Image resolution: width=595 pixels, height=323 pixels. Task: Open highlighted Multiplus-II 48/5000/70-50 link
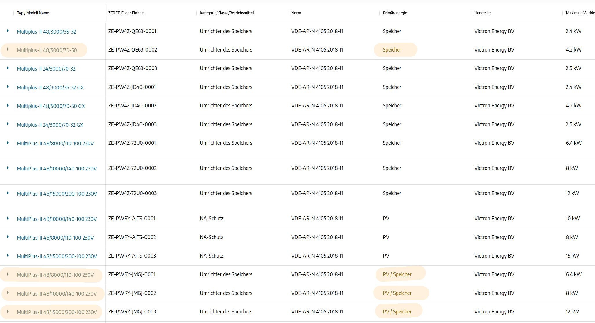[47, 50]
